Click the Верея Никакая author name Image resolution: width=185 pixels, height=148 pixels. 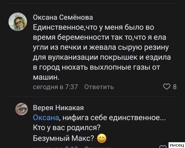coord(58,108)
